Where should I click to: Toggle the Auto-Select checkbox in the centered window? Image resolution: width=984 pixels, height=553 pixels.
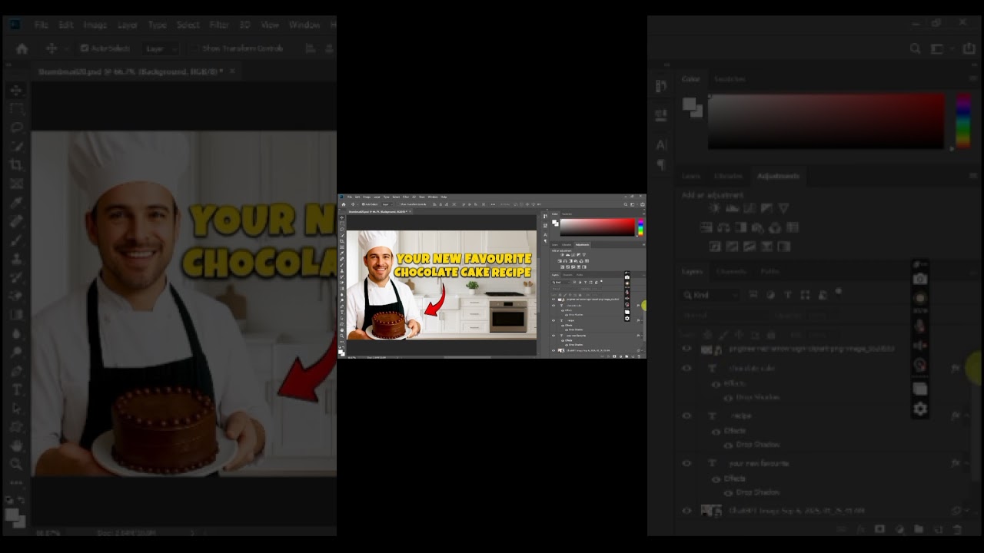365,205
